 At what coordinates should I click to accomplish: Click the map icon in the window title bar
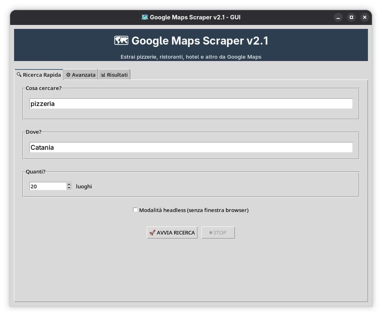[x=145, y=17]
